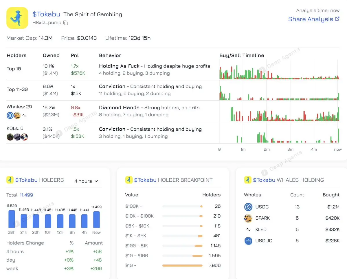This screenshot has height=279, width=347.
Task: Click the Now holders bar
Action: [x=96, y=219]
